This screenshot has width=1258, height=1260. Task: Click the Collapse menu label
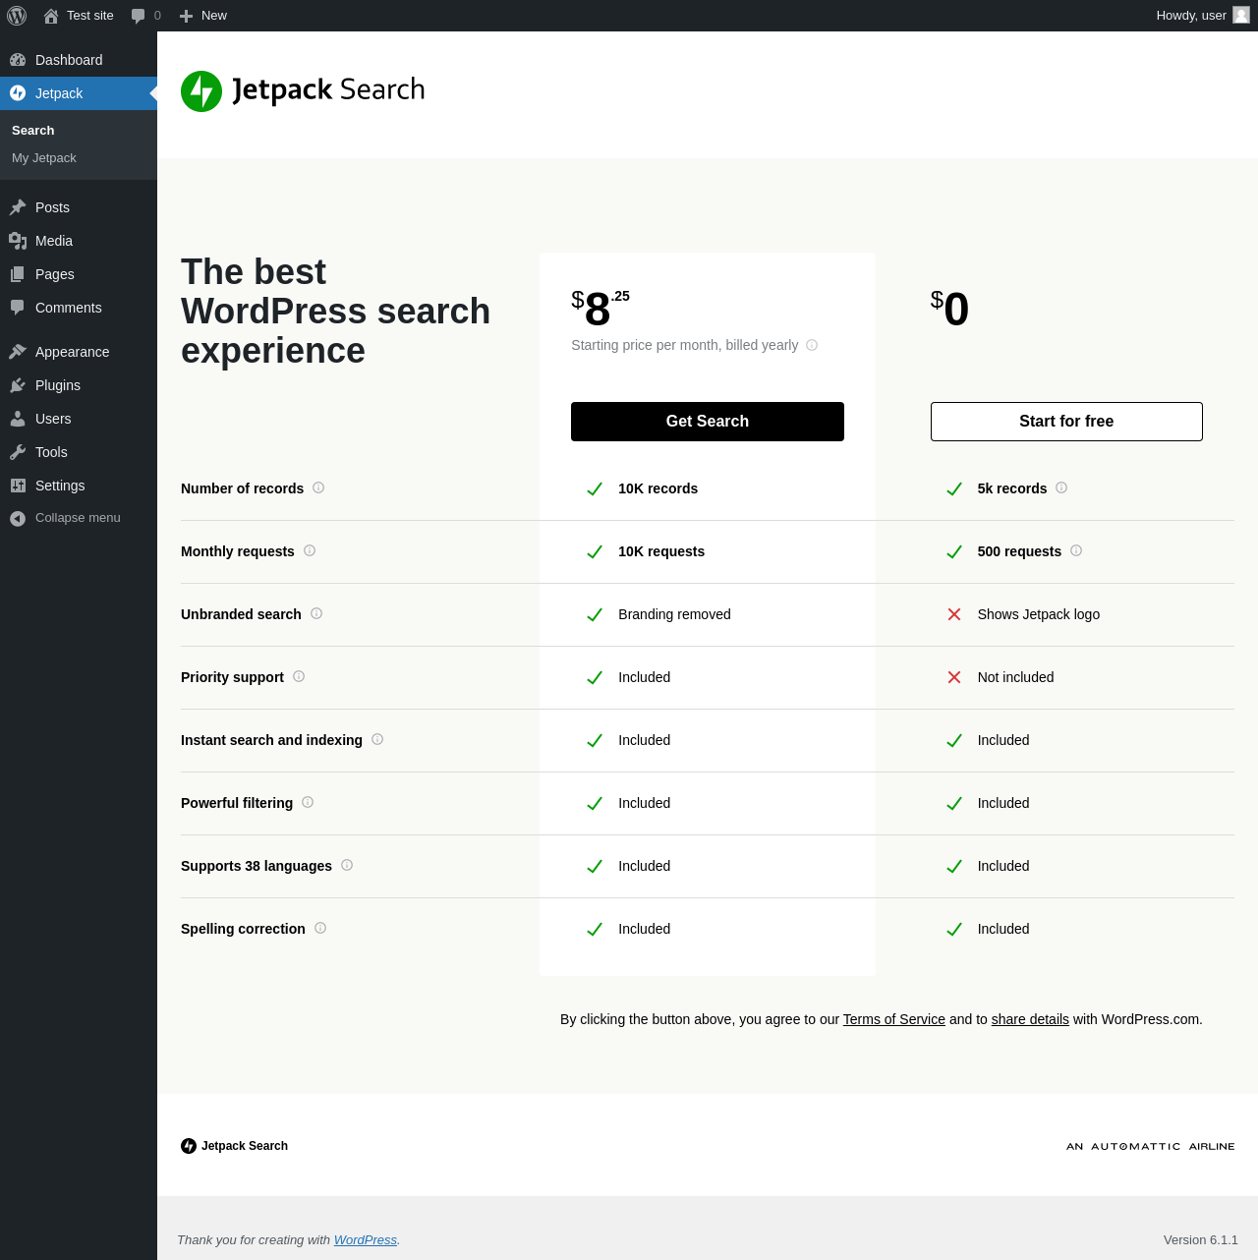tap(78, 518)
